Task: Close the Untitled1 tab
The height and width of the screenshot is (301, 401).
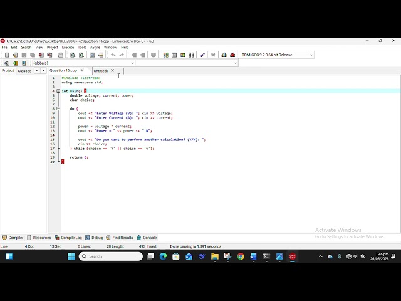Action: click(112, 70)
